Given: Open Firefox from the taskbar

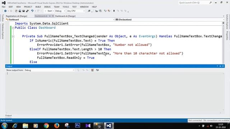Looking at the screenshot, I should [57, 126].
